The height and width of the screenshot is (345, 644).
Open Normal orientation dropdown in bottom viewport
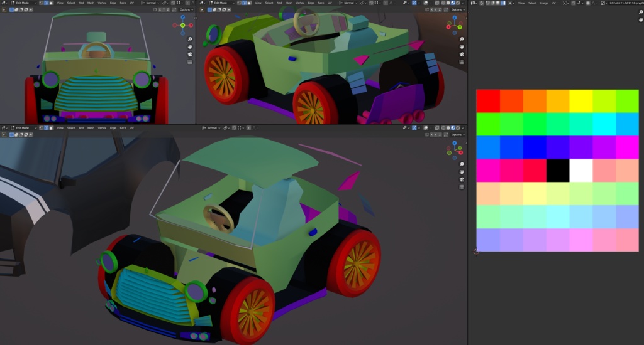pos(212,128)
